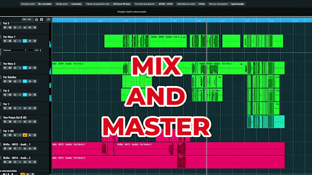Image resolution: width=312 pixels, height=175 pixels.
Task: Click the ruler at the 2:40 mark
Action: [x=247, y=21]
